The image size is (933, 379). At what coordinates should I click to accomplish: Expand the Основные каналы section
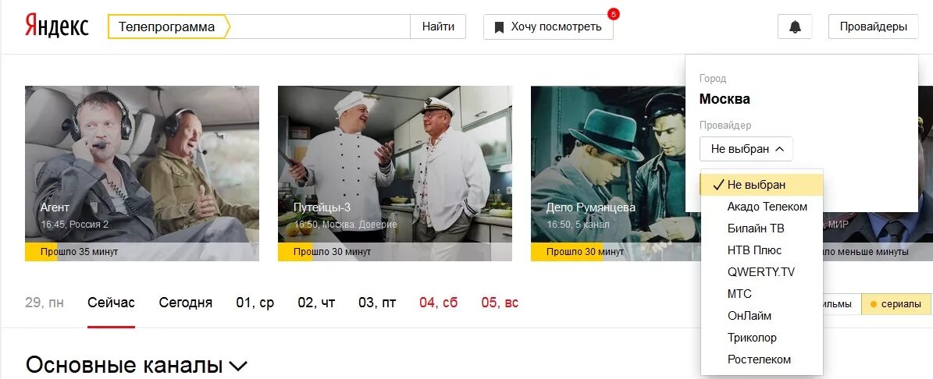pos(137,365)
